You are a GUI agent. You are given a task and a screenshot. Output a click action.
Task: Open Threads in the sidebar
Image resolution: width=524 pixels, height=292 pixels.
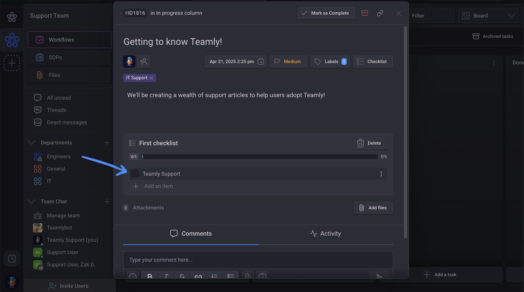tap(50, 110)
